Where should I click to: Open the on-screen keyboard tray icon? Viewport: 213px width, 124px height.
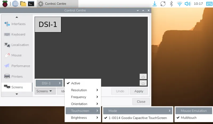click(x=209, y=4)
